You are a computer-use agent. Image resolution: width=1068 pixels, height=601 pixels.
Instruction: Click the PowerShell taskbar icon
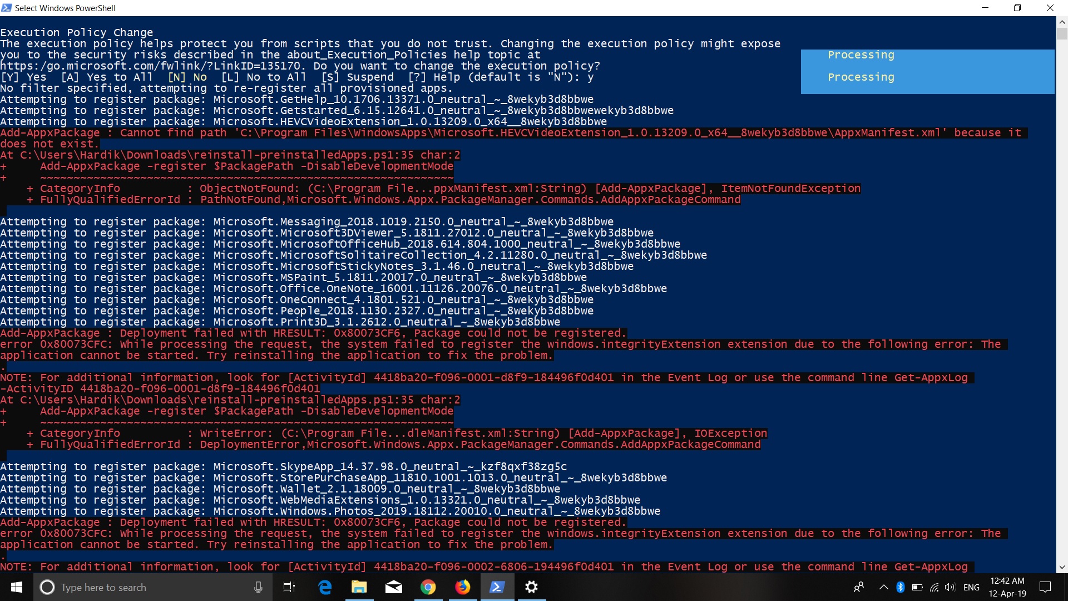497,587
